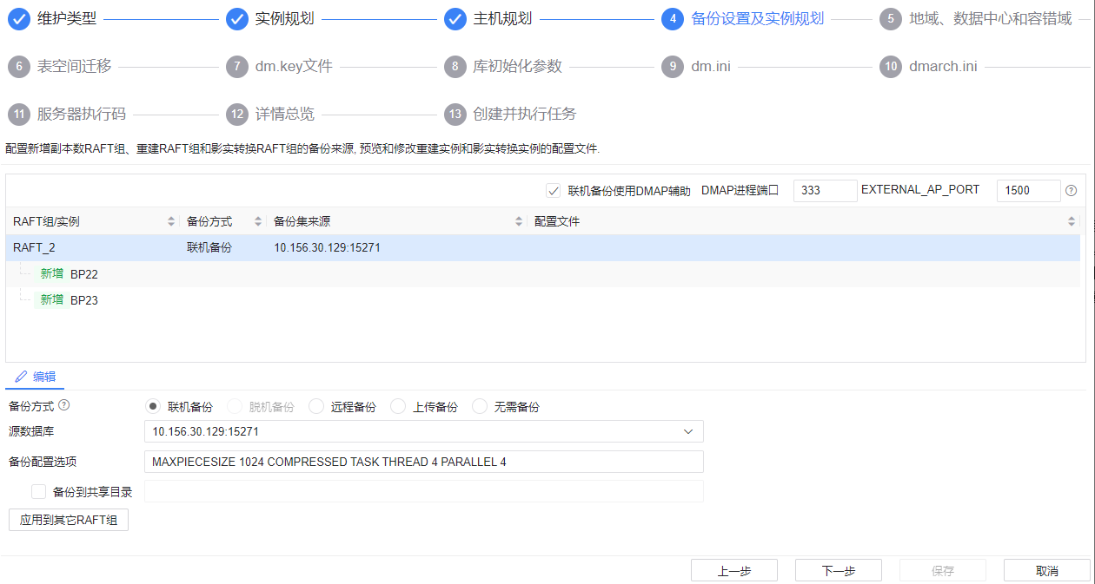
Task: Click the checkmark icon for 主机规划 step
Action: 455,19
